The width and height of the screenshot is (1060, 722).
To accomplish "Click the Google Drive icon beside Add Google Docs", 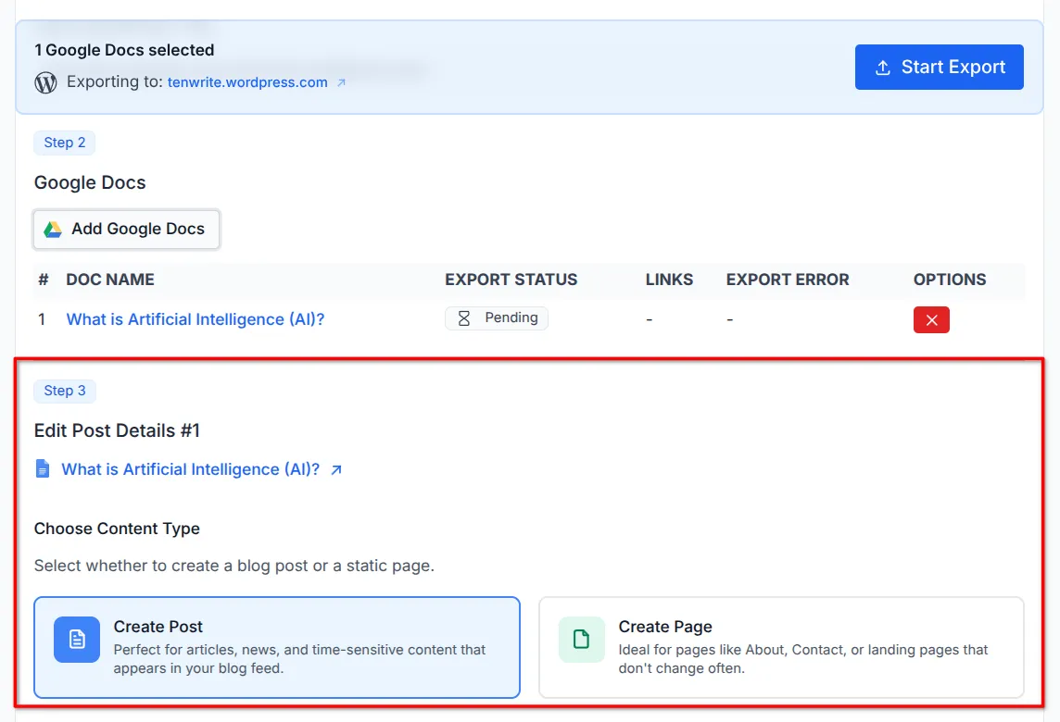I will coord(56,229).
